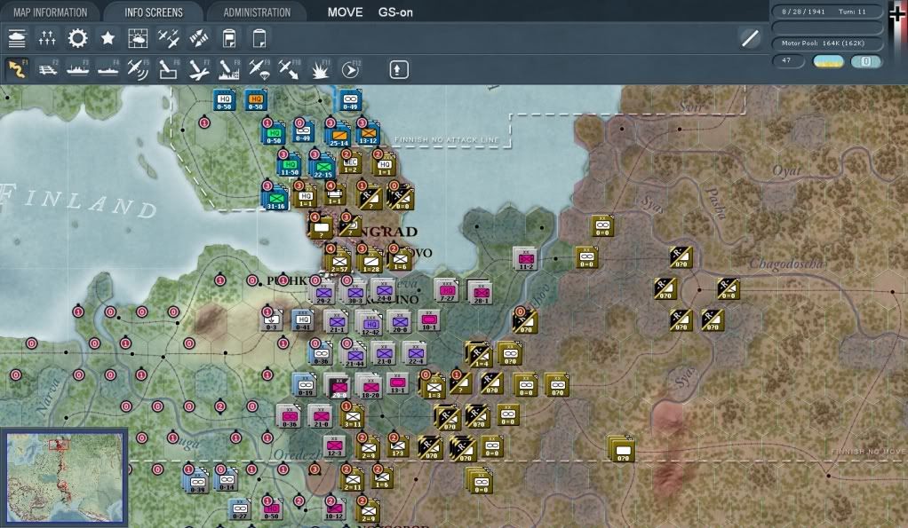The width and height of the screenshot is (908, 528).
Task: Open the clipboard report with flag icon
Action: (x=229, y=38)
